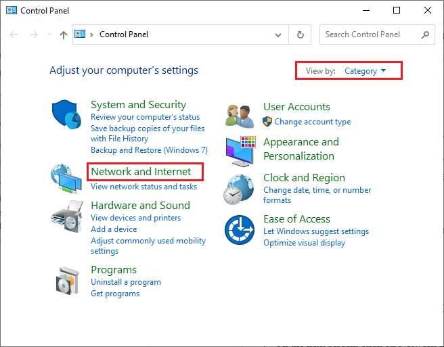Viewport: 444px width, 347px height.
Task: Open the Hardware and Sound printer icon
Action: pyautogui.click(x=67, y=216)
